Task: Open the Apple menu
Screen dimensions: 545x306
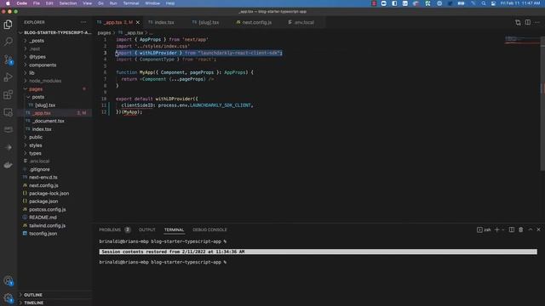Action: tap(8, 3)
